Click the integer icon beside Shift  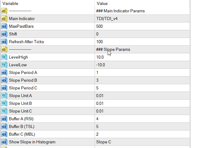coord(4,34)
